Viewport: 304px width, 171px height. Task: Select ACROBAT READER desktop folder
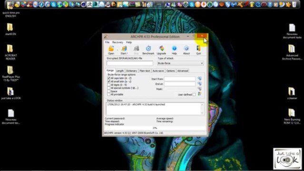[x=10, y=52]
